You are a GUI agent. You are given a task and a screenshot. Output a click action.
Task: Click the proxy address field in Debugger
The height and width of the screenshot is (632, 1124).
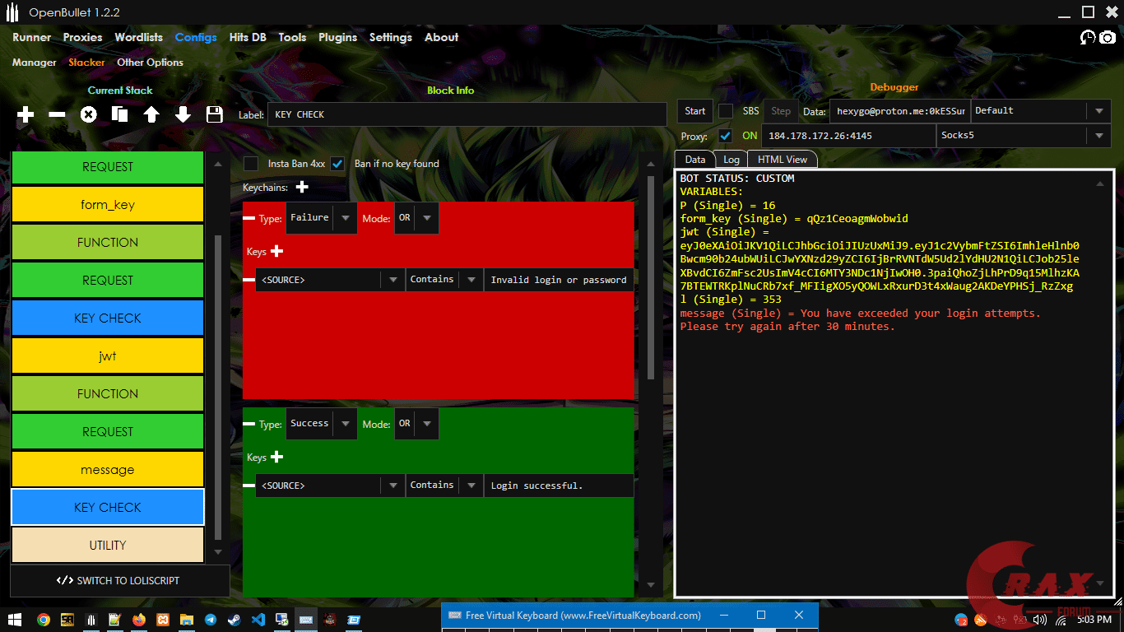[x=849, y=136]
